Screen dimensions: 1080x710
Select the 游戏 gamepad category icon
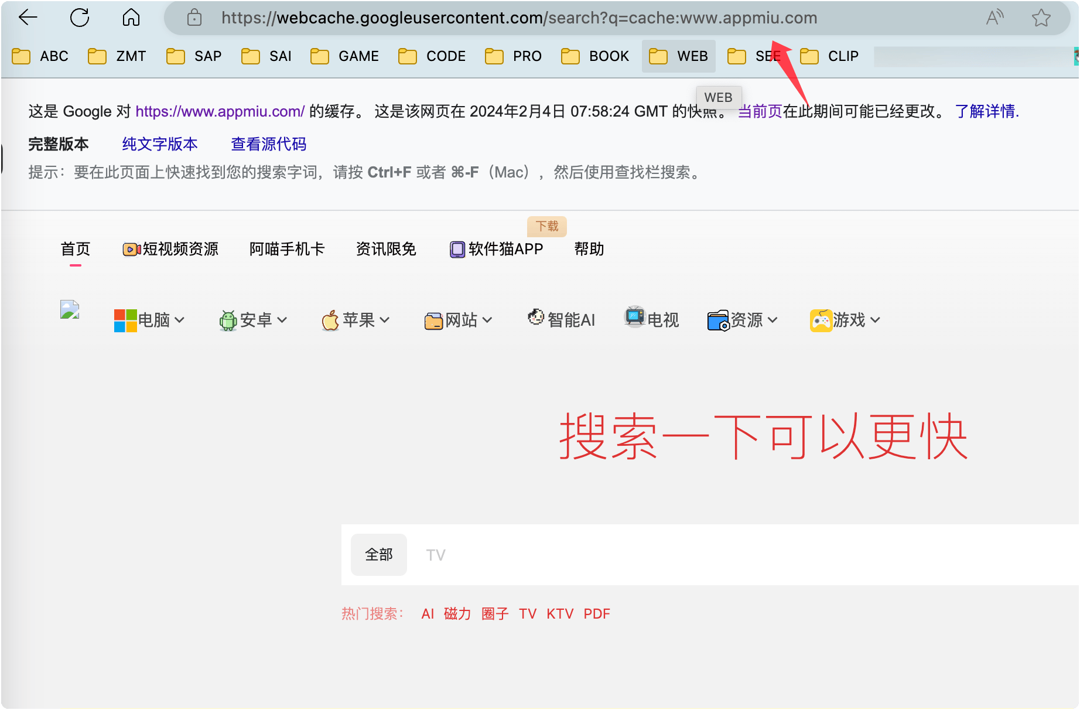tap(821, 319)
